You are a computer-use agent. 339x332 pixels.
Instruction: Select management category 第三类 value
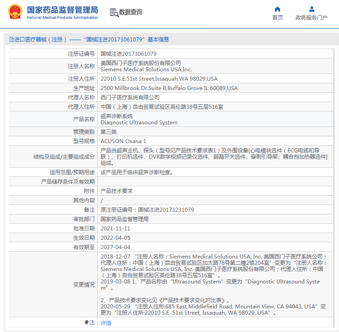[x=108, y=132]
